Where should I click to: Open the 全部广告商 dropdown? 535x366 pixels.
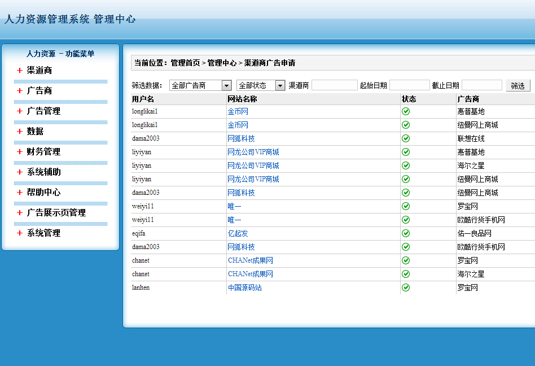click(x=200, y=85)
